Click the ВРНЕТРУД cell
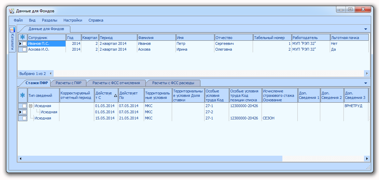Image resolution: width=379 pixels, height=180 pixels. 356,106
